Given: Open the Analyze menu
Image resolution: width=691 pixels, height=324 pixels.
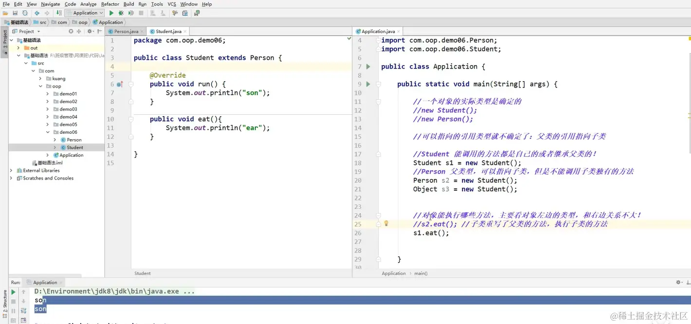Looking at the screenshot, I should point(88,4).
